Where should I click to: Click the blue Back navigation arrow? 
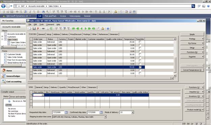(x=3, y=6)
